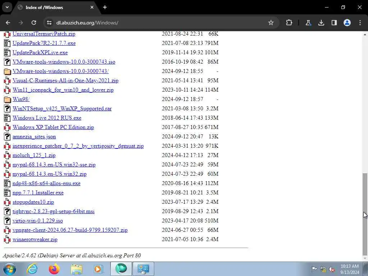Viewport: 368px width, 276px height.
Task: Click the archive icon beside winaerotweaker.zip
Action: (7, 239)
